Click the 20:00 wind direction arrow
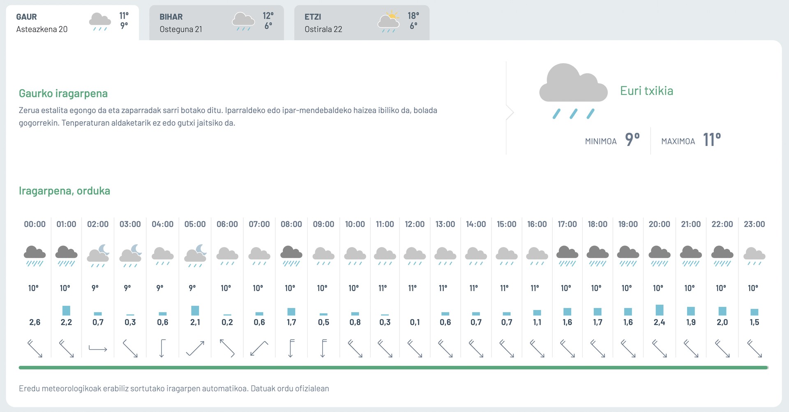This screenshot has width=789, height=412. pos(660,348)
